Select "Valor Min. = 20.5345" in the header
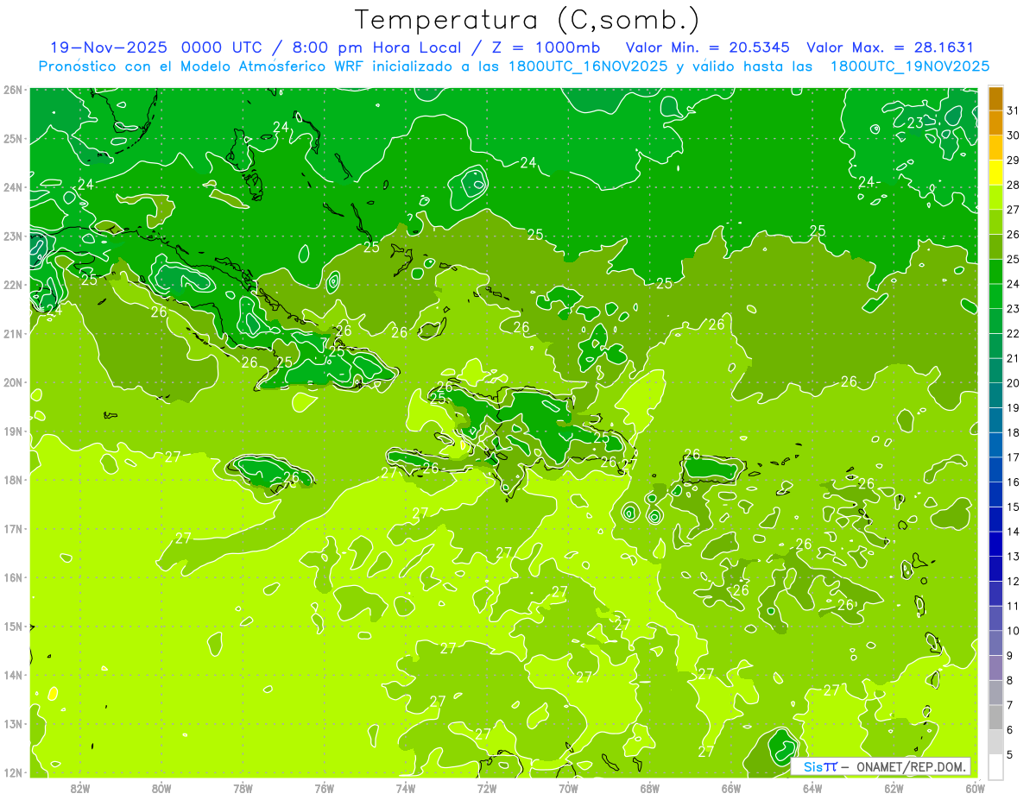Screen dimensions: 1036x800 coord(707,47)
